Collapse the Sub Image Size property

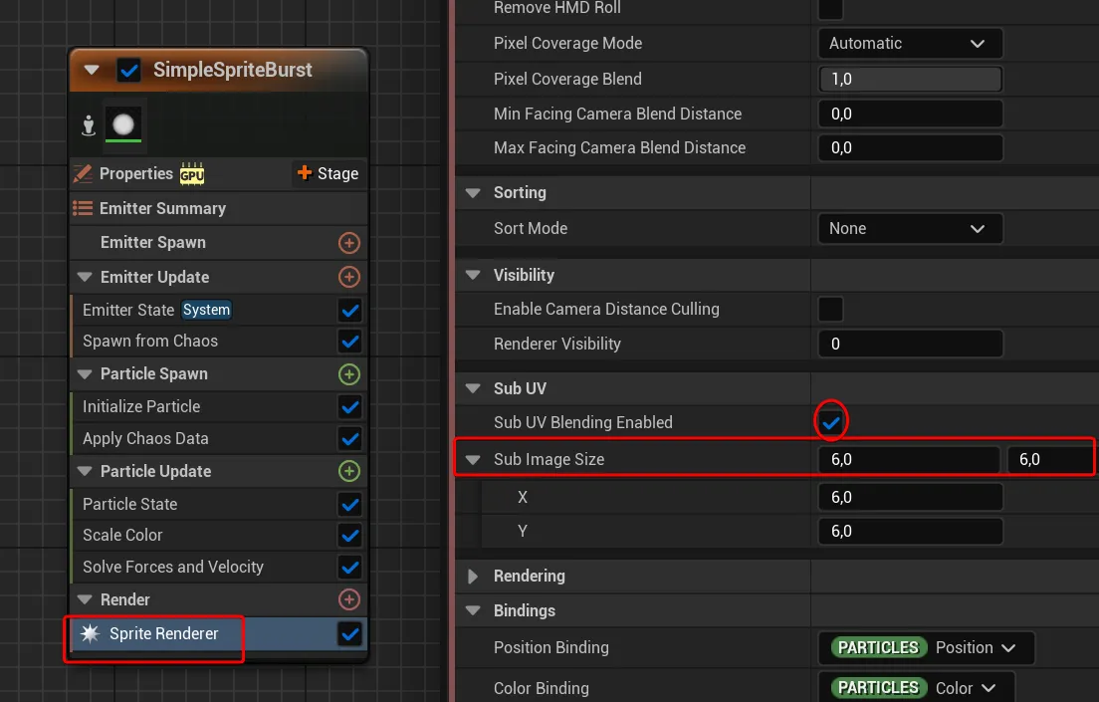coord(473,459)
